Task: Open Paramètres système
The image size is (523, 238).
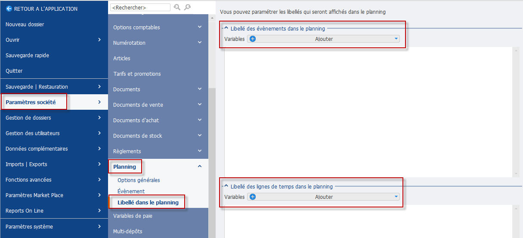Action: pos(54,226)
